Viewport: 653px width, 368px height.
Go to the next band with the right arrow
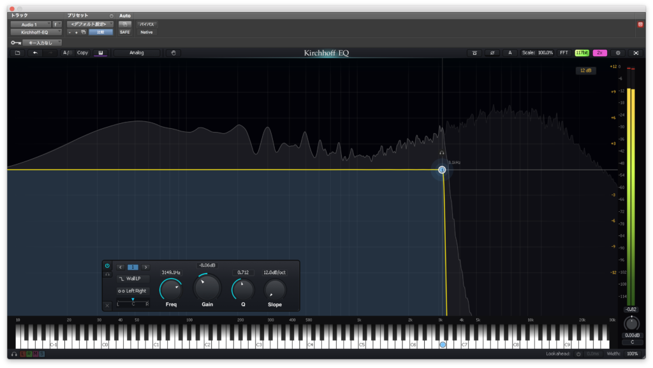[x=145, y=267]
